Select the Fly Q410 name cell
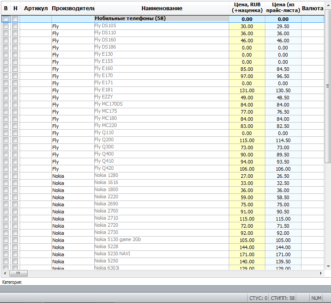This screenshot has height=303, width=331. [162, 161]
